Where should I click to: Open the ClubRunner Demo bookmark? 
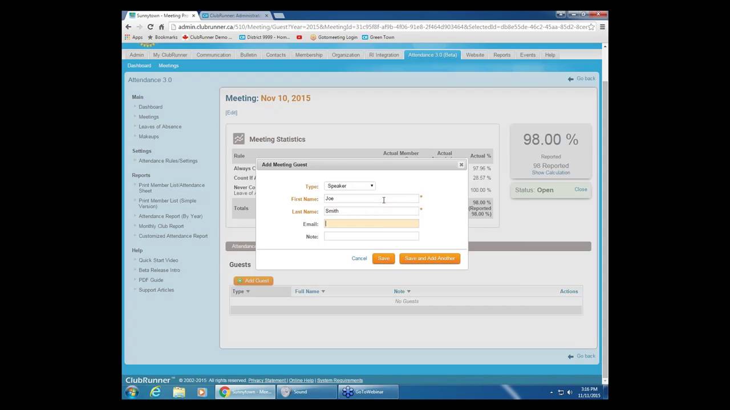point(207,37)
